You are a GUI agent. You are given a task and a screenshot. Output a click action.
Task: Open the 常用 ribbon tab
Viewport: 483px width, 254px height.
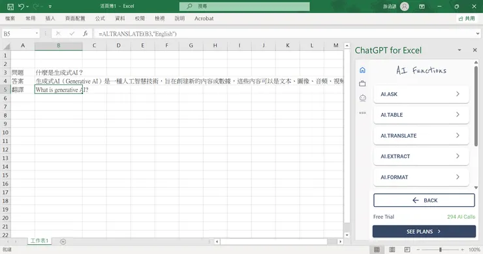click(30, 18)
